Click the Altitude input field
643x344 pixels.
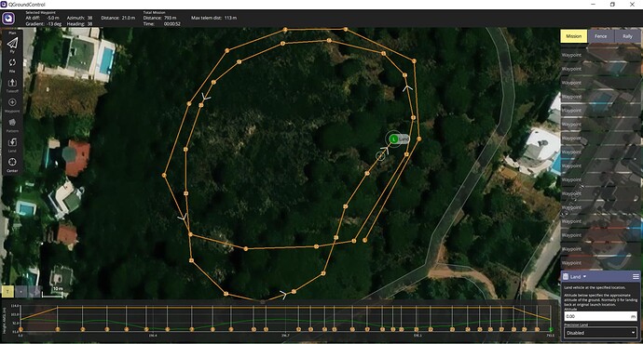coord(600,316)
